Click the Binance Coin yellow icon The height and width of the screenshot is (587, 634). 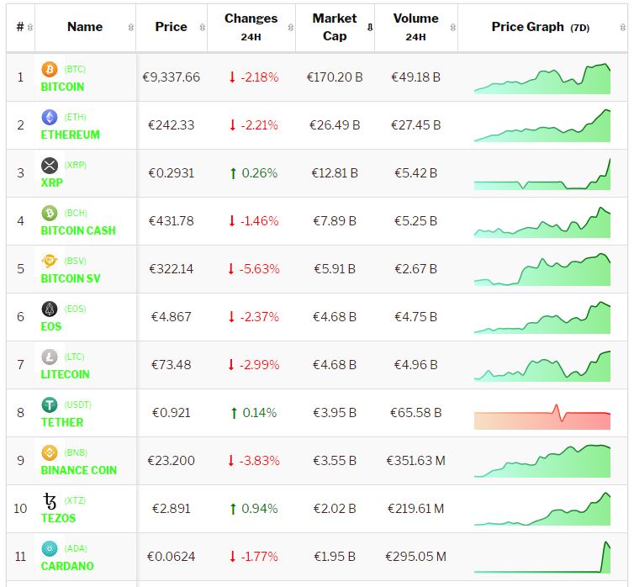[50, 452]
